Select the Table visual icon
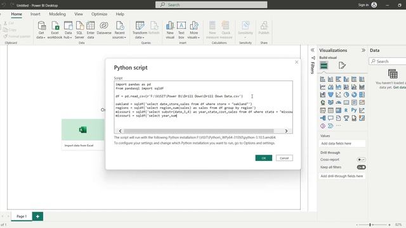The width and height of the screenshot is (406, 228). 331,110
